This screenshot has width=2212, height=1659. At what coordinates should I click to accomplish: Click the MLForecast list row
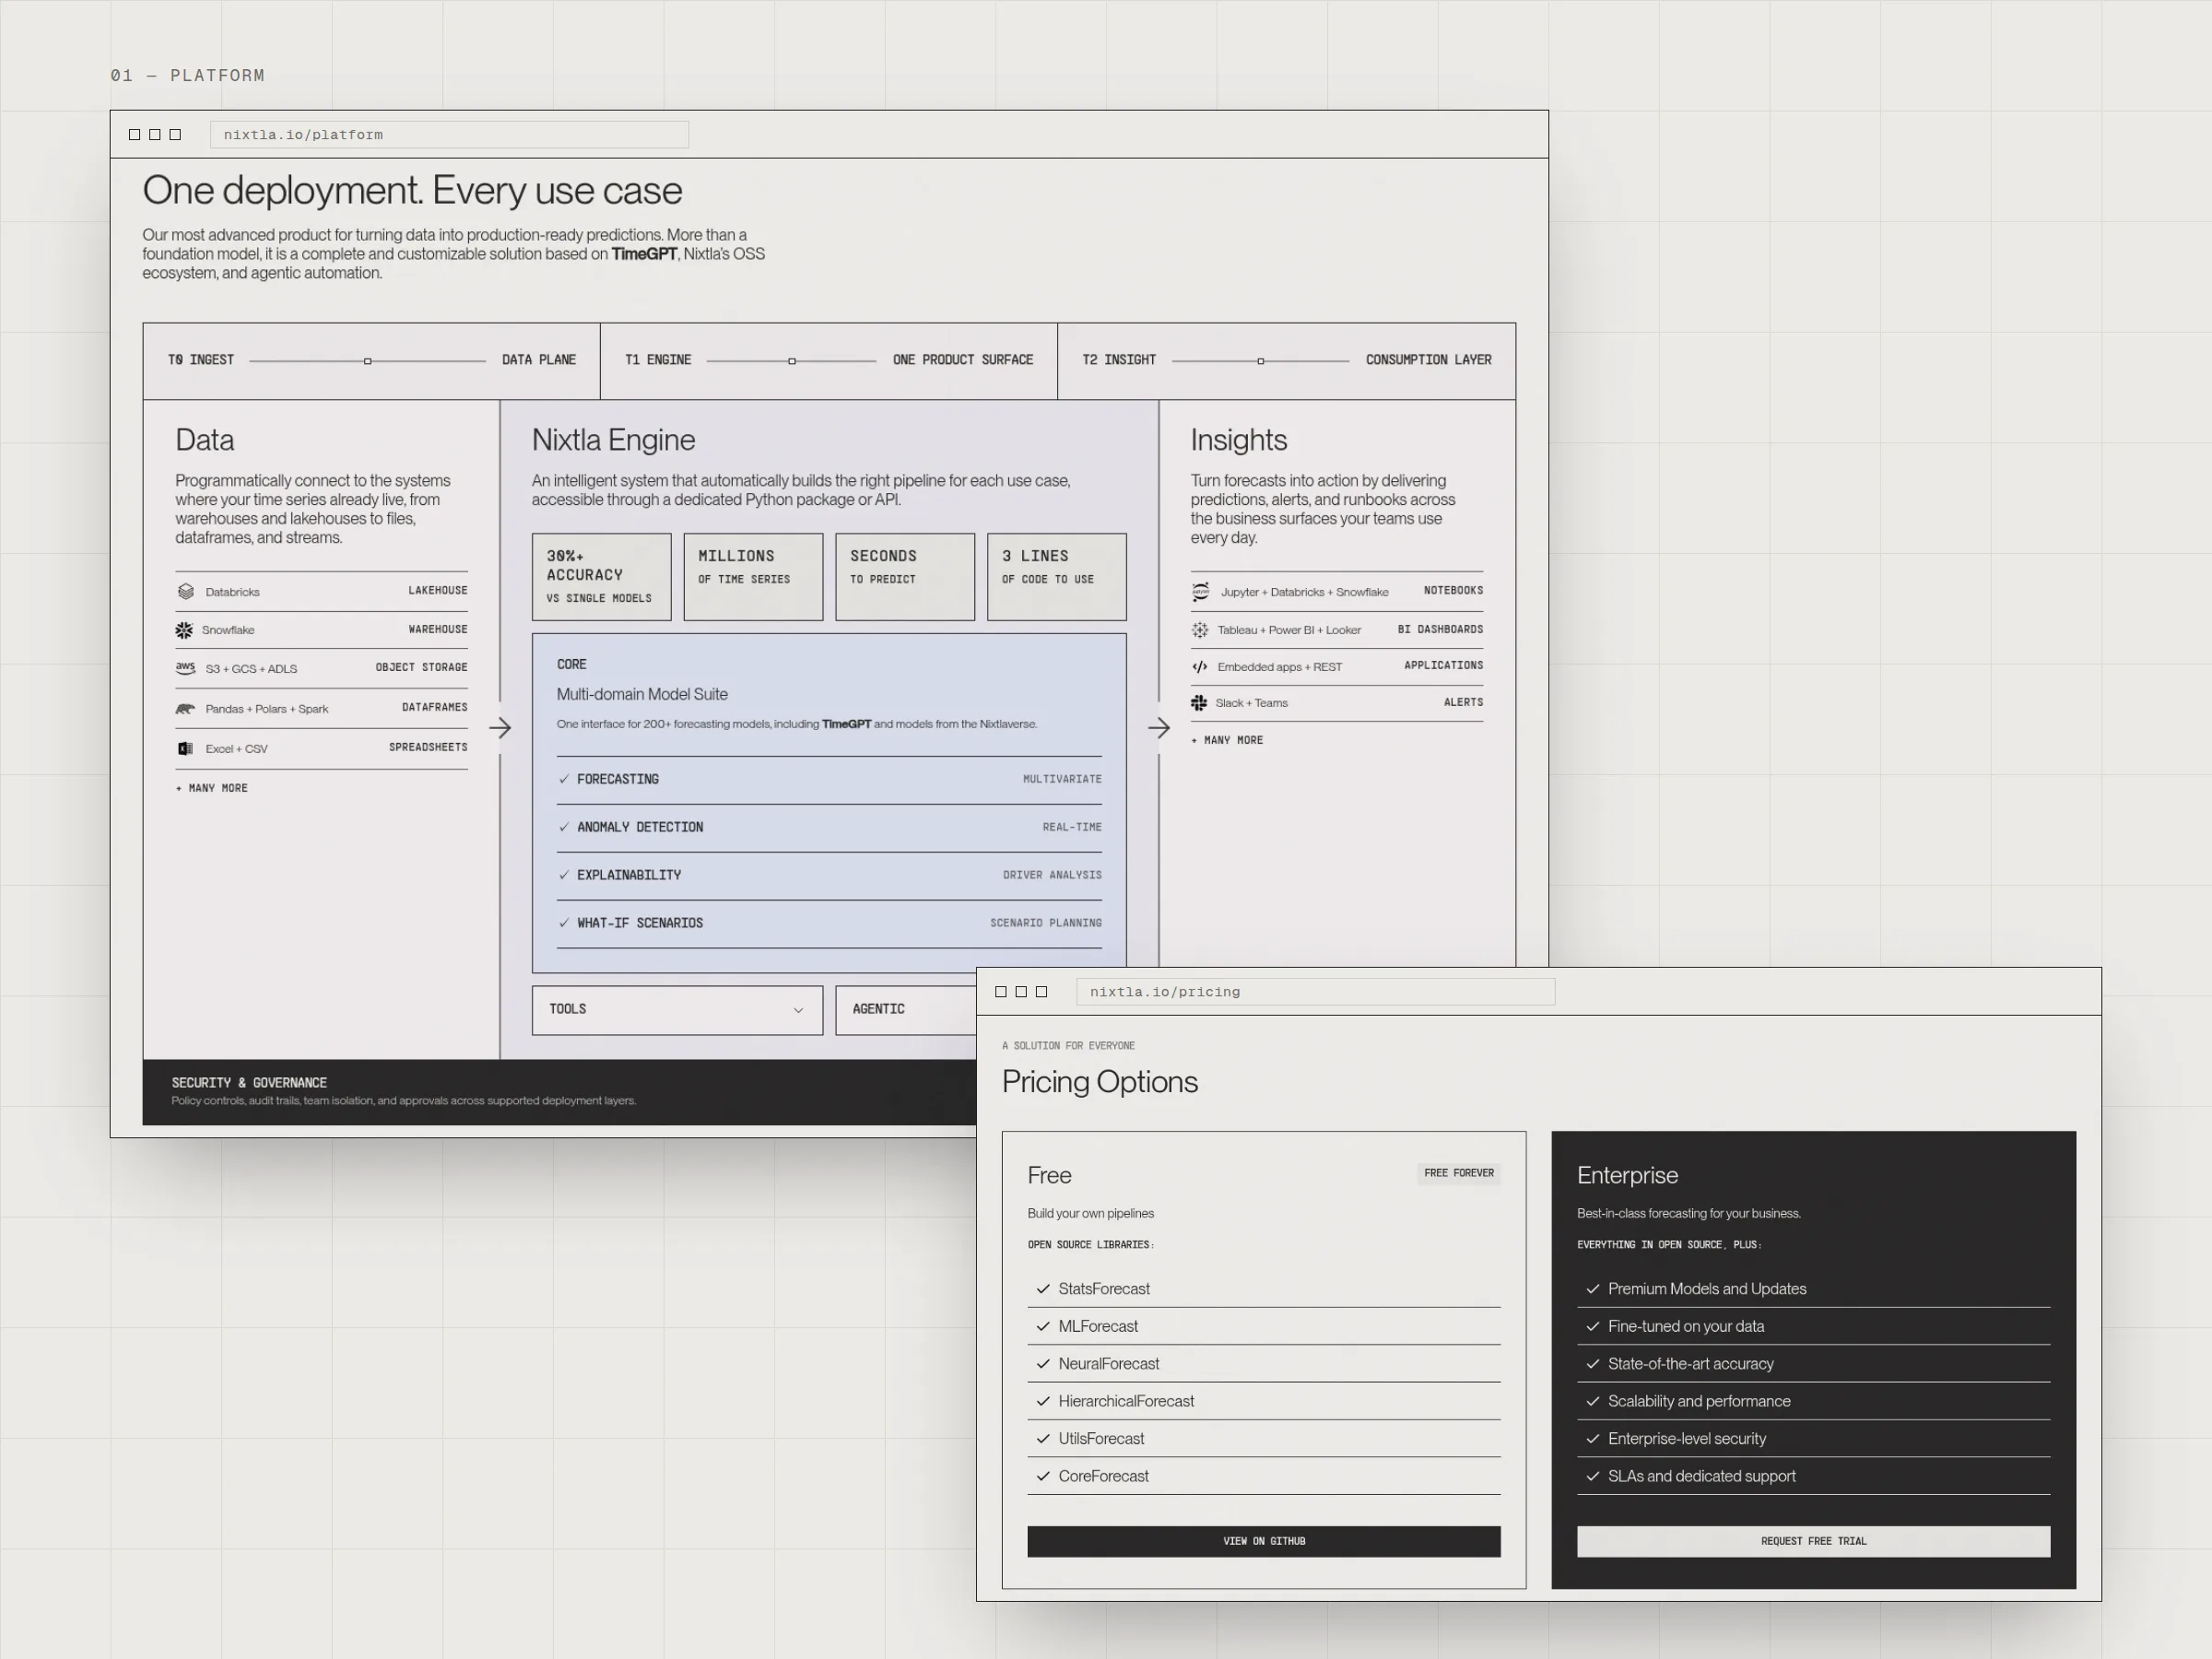1264,1327
